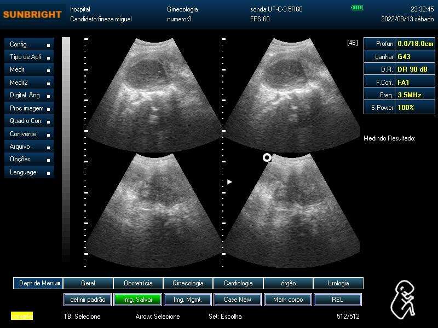This screenshot has width=438, height=328.
Task: Open the Medir measurement menu
Action: click(30, 69)
